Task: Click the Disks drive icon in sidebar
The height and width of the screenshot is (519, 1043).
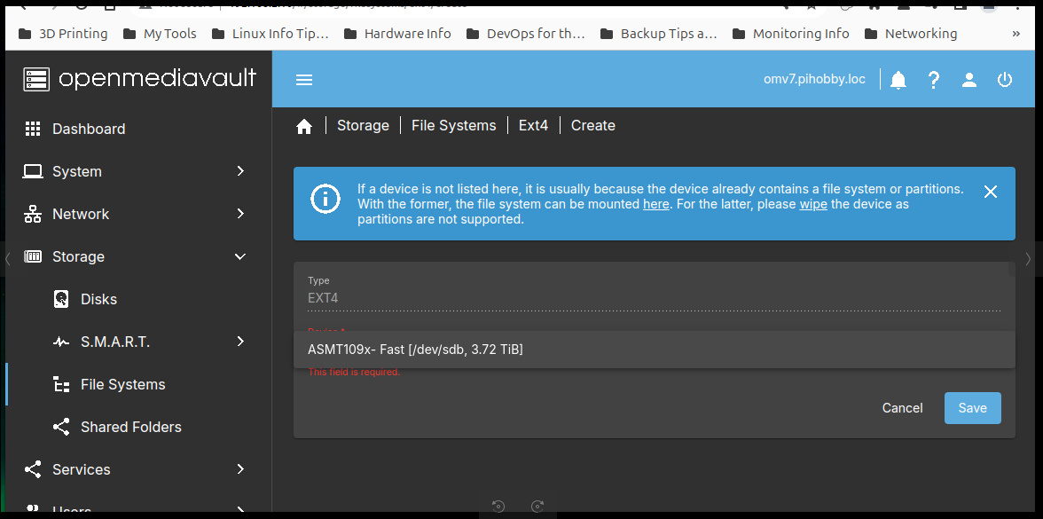Action: (x=61, y=299)
